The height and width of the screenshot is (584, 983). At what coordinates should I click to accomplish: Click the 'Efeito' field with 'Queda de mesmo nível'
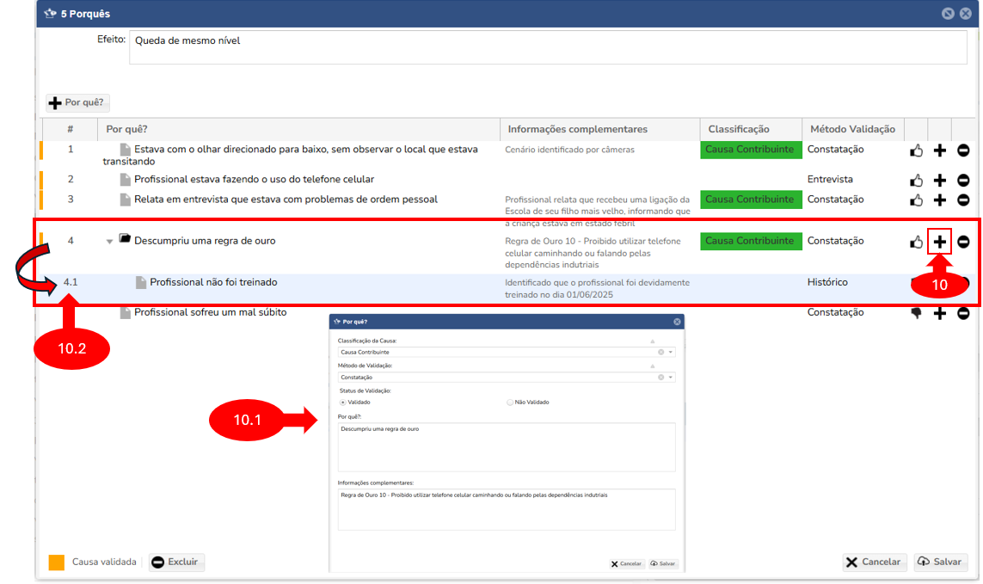point(548,47)
